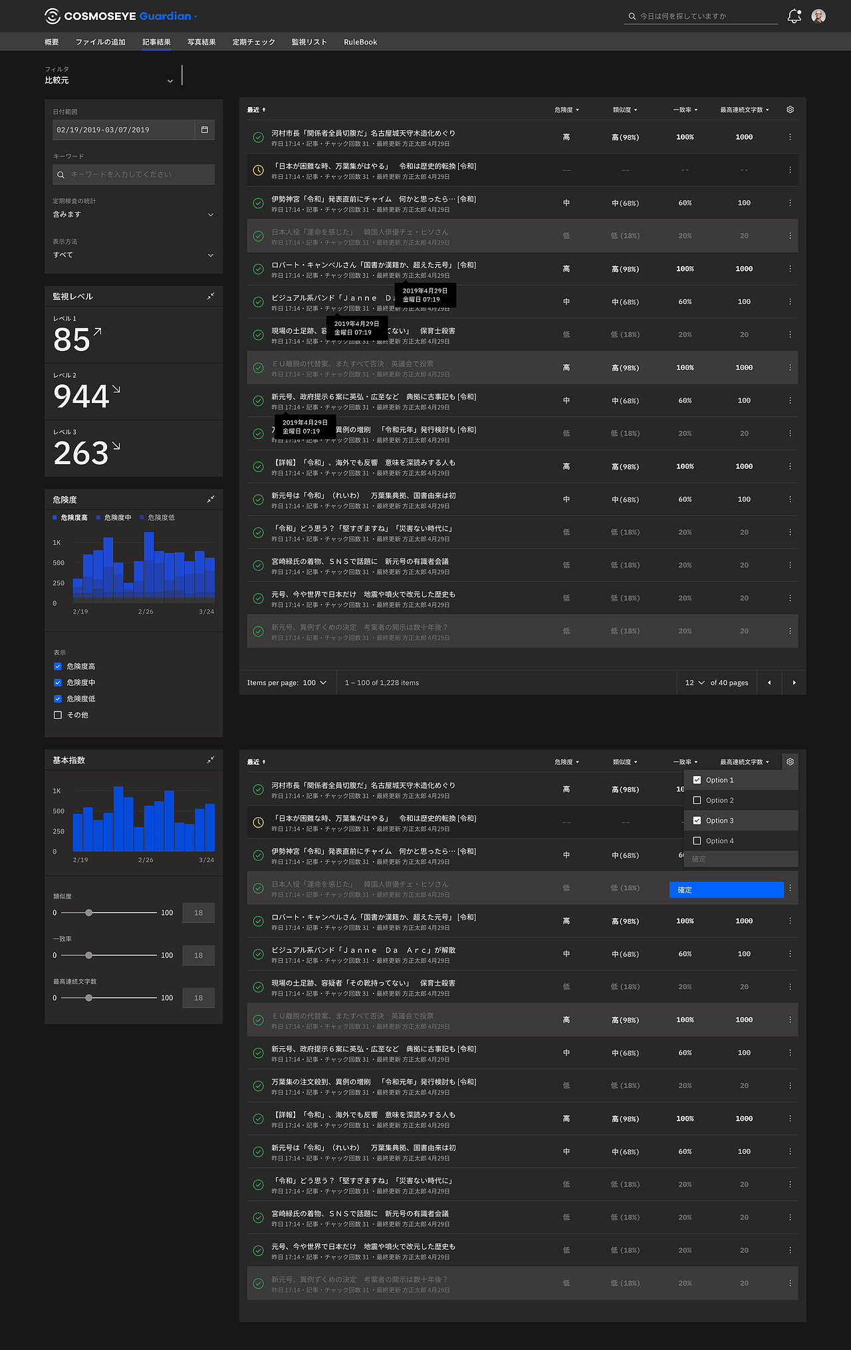Click the COSMOSEYE eye logo icon
851x1350 pixels.
tap(52, 16)
